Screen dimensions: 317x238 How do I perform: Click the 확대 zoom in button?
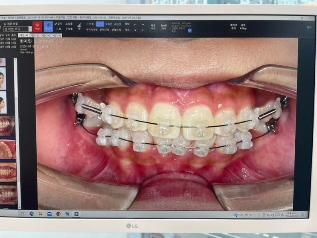click(127, 24)
